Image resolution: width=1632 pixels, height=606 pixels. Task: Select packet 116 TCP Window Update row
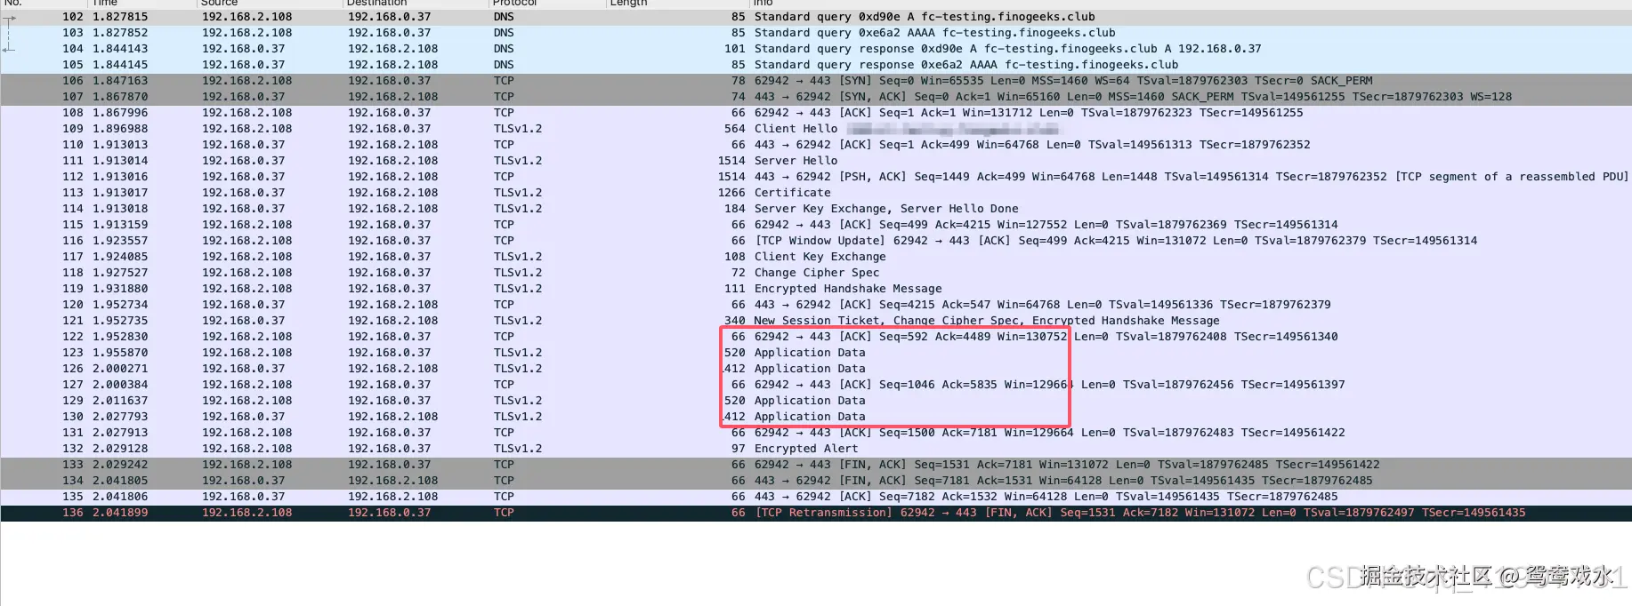(x=816, y=241)
